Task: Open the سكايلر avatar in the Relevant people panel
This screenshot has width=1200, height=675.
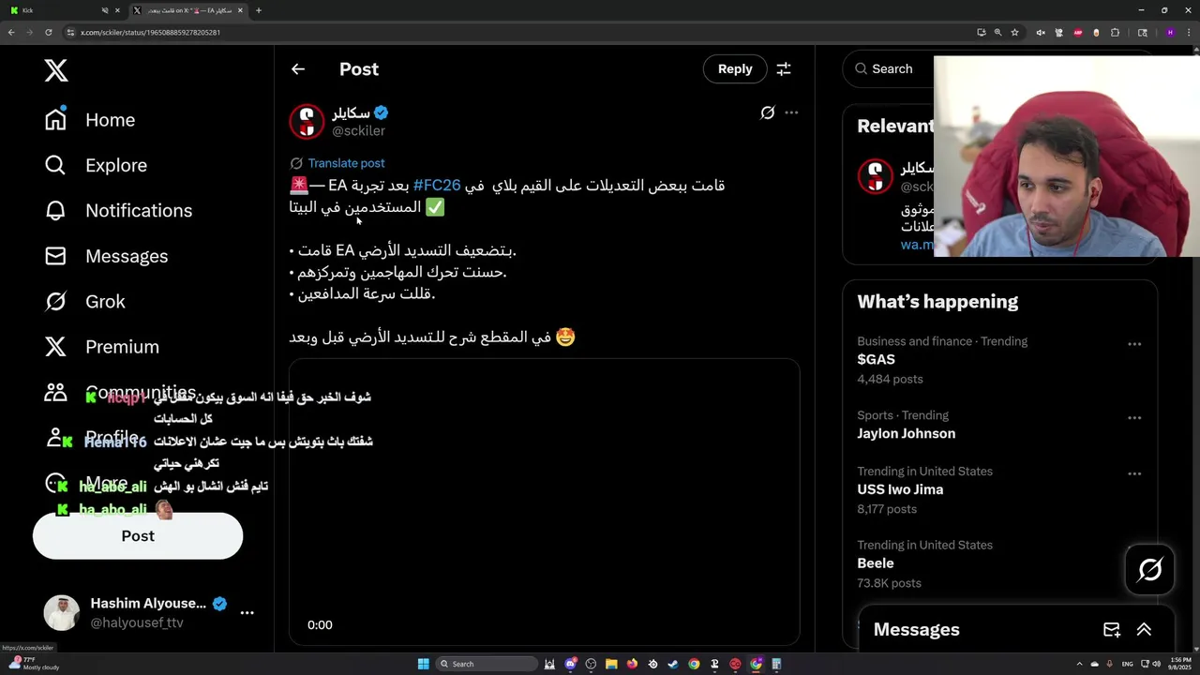Action: (876, 176)
